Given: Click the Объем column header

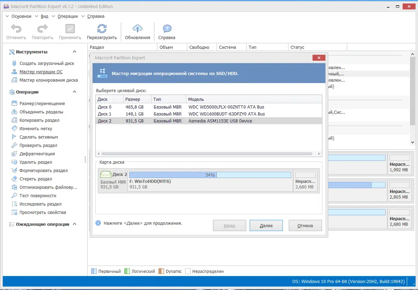Looking at the screenshot, I should click(x=172, y=47).
